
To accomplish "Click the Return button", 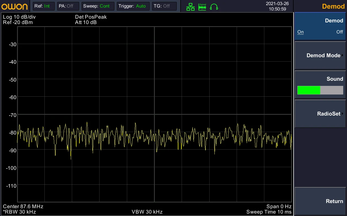I will [320, 201].
